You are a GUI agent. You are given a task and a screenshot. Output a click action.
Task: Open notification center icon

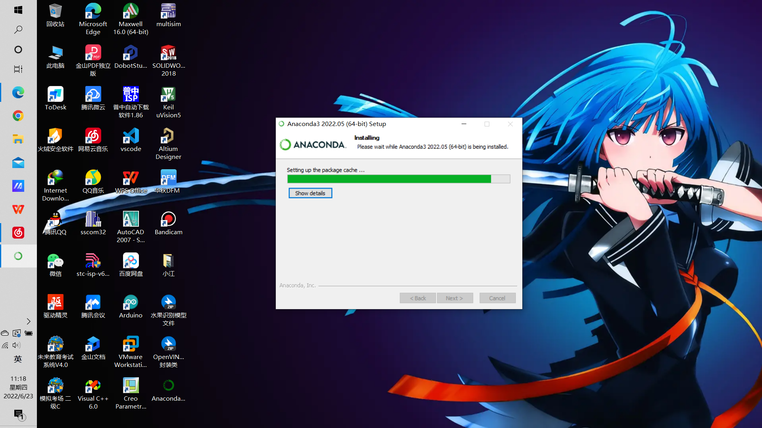[x=19, y=415]
